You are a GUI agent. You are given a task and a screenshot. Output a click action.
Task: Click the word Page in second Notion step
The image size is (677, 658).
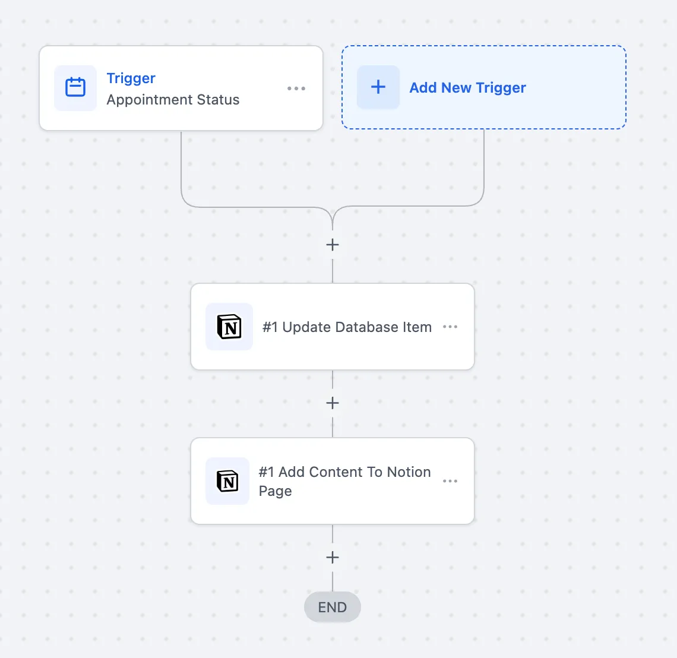point(275,491)
